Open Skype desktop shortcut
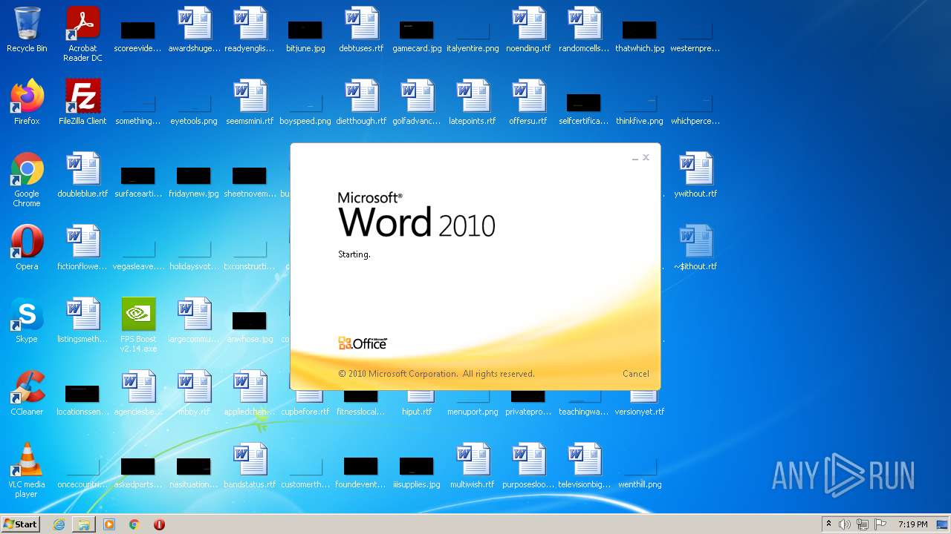Viewport: 951px width, 534px height. [27, 314]
